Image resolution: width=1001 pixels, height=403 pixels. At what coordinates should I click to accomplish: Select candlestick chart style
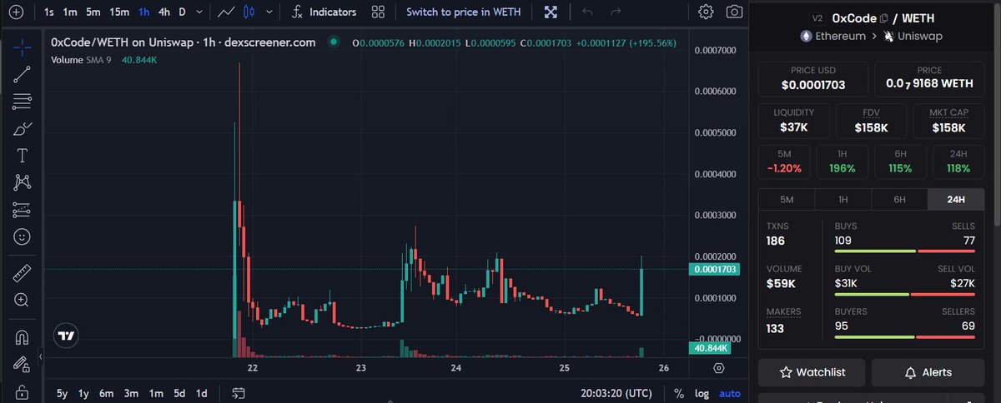click(x=249, y=12)
